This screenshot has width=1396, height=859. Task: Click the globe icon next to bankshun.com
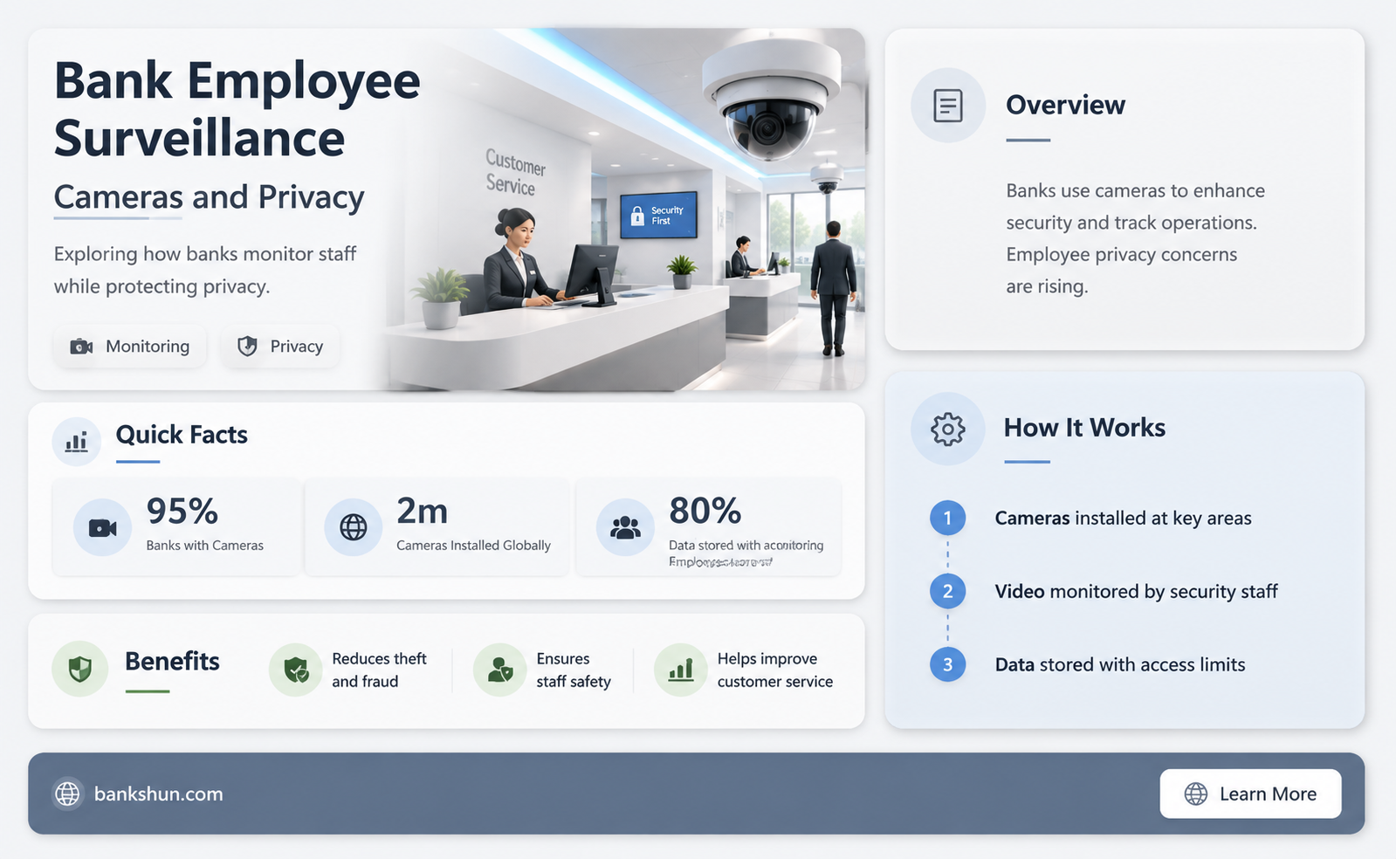coord(67,794)
